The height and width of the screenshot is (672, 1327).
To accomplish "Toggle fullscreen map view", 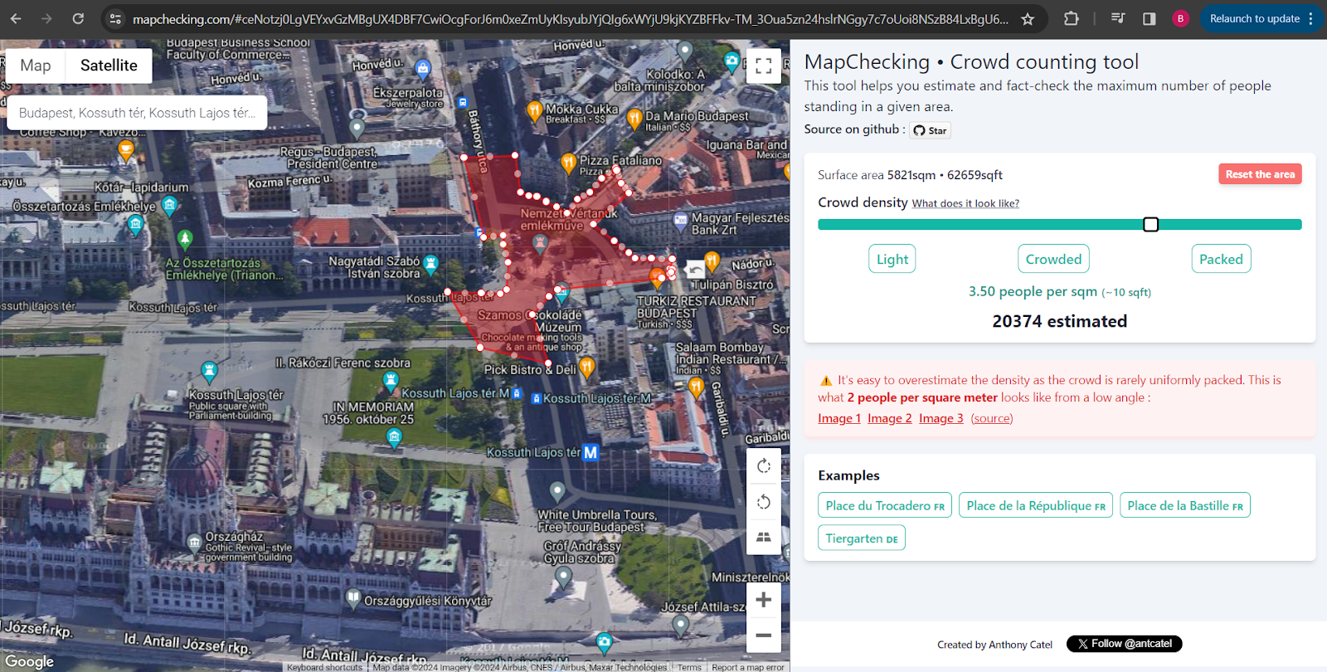I will (x=764, y=66).
